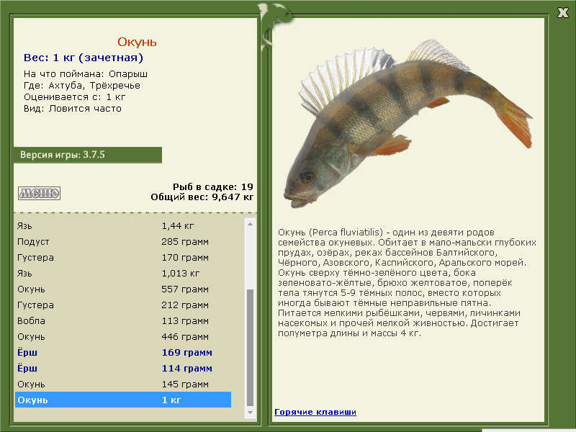Click the Вес: 1 кг (зачетная) text
The image size is (576, 432).
pos(84,58)
